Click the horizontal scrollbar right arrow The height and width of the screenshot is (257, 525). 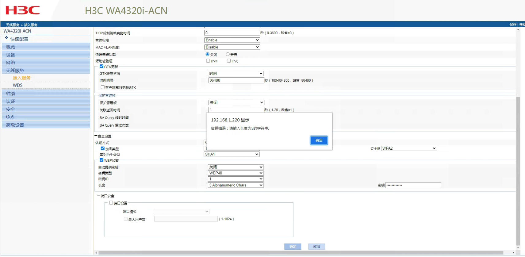point(513,253)
